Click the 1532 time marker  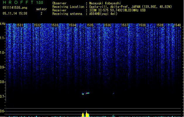pos(37,25)
